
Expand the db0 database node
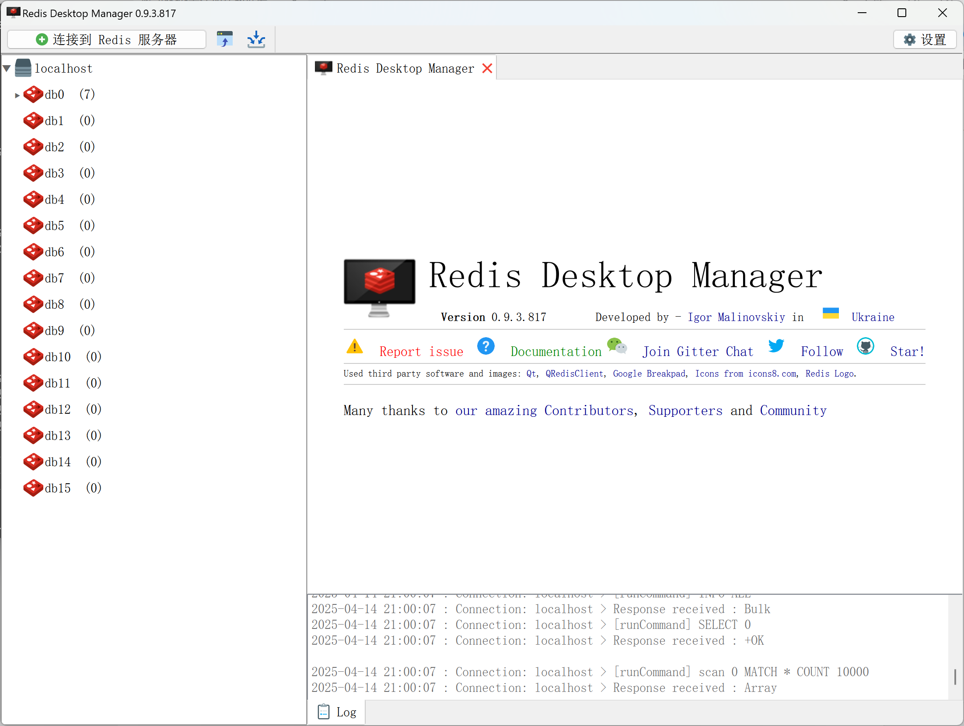click(x=17, y=94)
